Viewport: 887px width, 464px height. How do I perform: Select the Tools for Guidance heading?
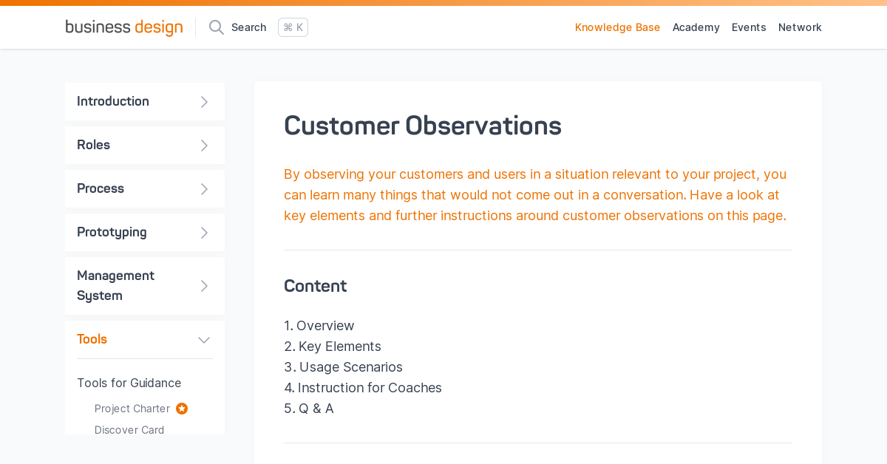(129, 383)
